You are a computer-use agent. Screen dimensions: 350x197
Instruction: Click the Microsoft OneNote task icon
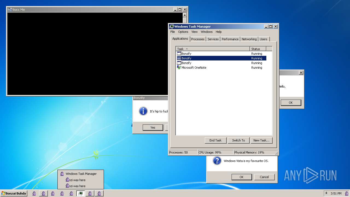pyautogui.click(x=179, y=68)
